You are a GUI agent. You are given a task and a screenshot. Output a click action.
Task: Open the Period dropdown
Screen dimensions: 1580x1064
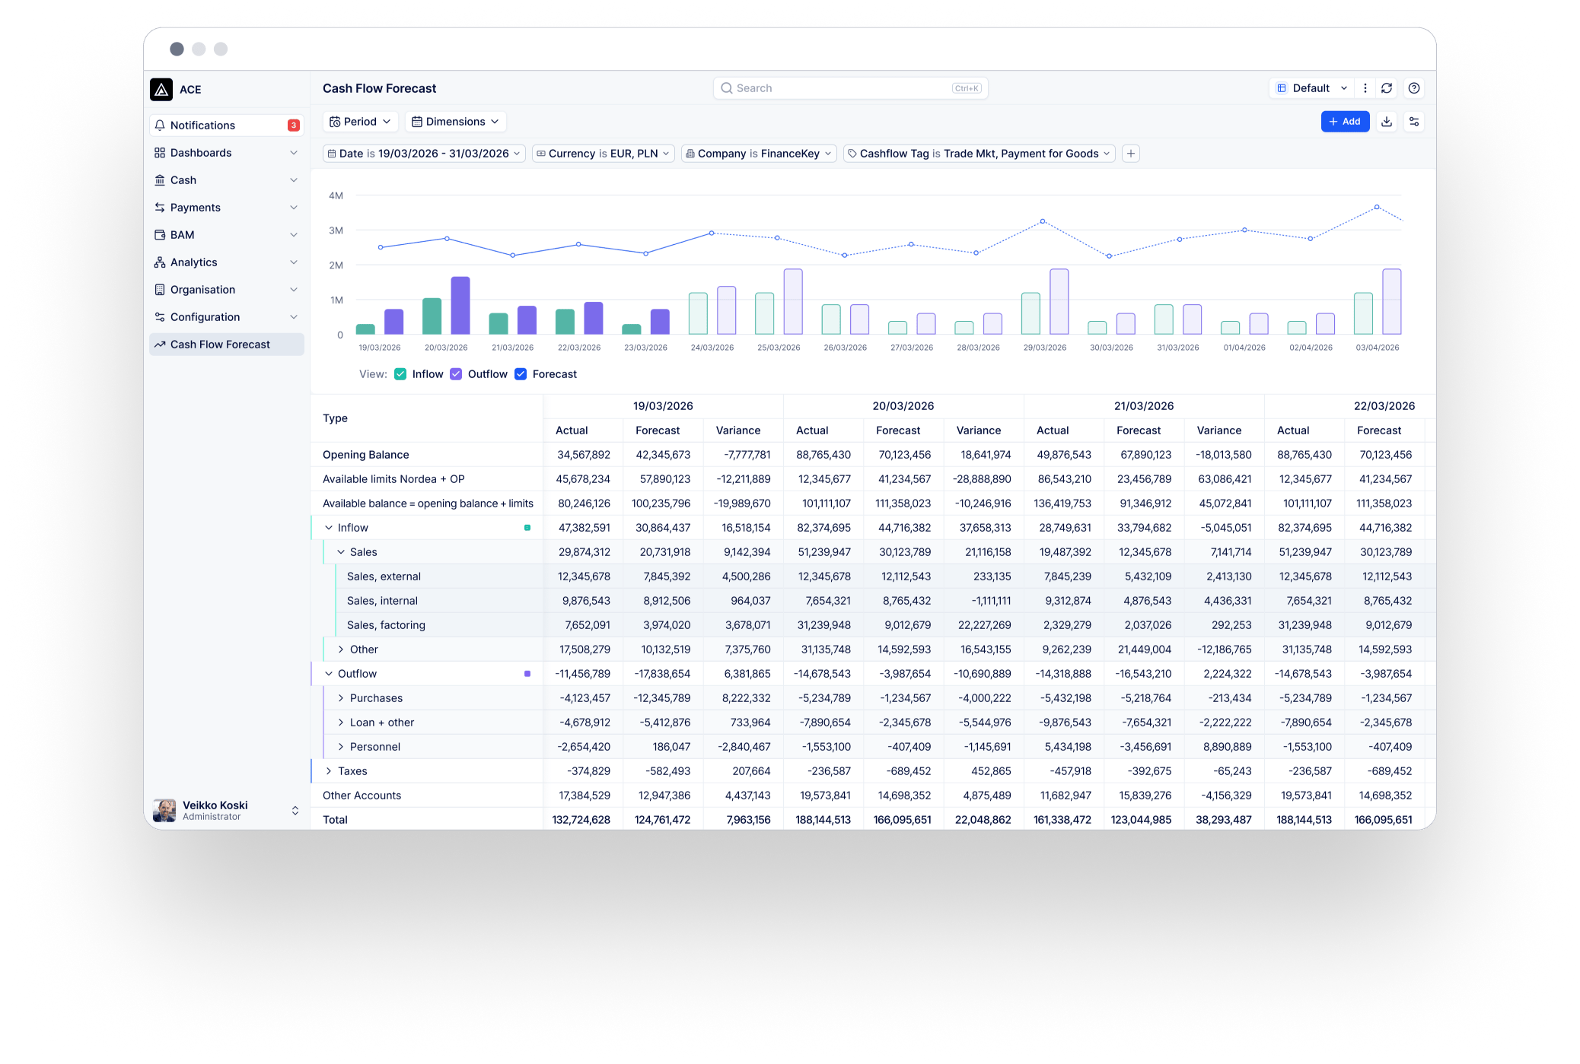(x=361, y=122)
